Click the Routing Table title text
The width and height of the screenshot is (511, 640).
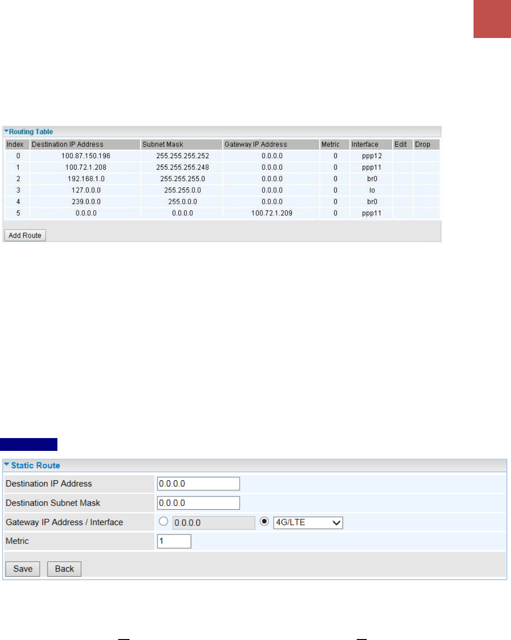tap(31, 132)
